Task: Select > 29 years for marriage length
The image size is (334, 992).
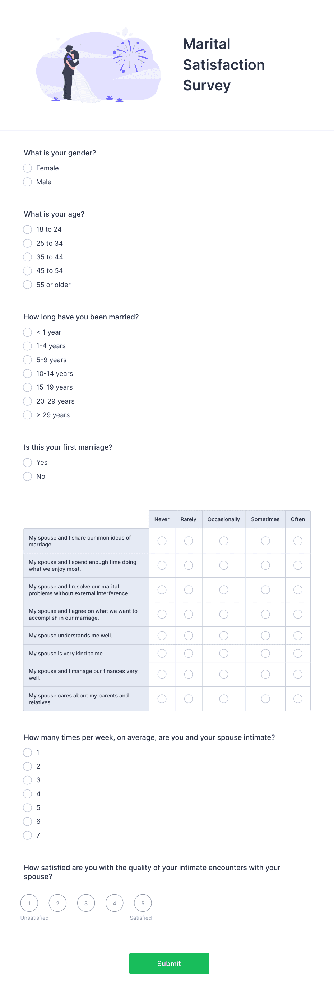Action: coord(27,415)
